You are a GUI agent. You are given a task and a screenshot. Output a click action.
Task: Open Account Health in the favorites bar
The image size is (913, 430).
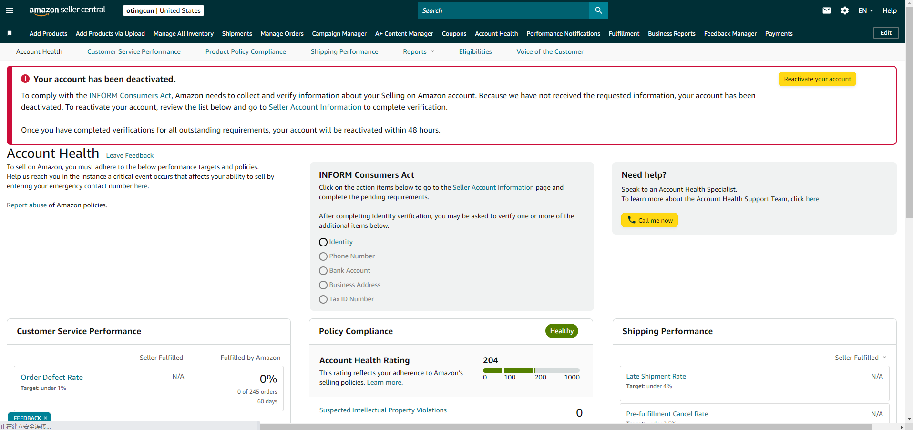click(x=496, y=33)
